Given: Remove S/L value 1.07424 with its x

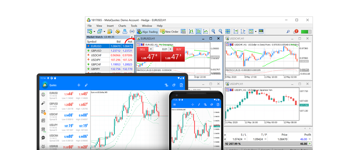Looking at the screenshot, I should coord(245,139).
